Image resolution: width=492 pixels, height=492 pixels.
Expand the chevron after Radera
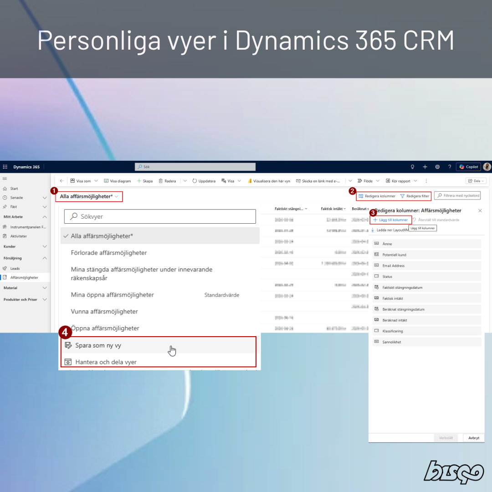pos(185,181)
